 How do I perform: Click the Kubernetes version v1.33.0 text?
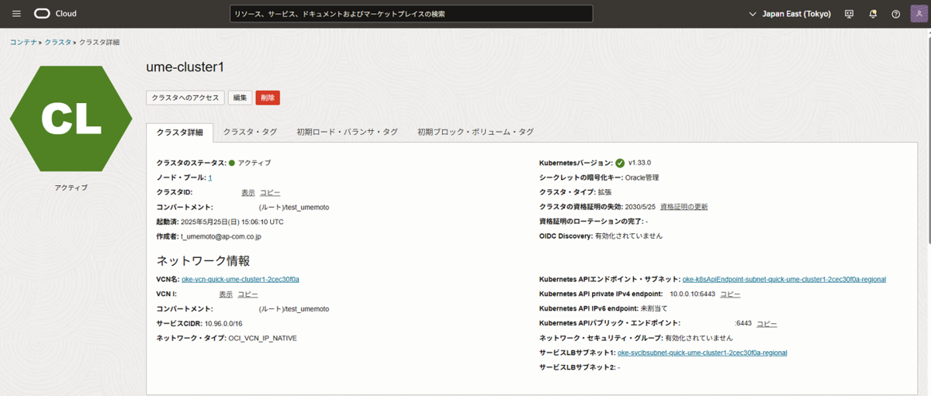[639, 163]
